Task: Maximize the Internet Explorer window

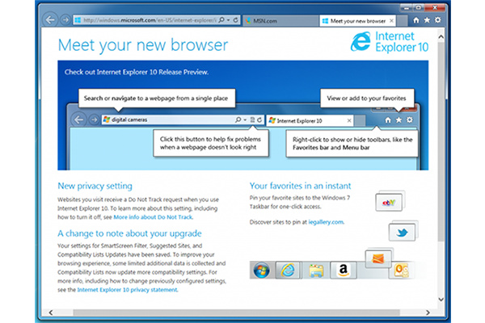Action: pyautogui.click(x=419, y=7)
